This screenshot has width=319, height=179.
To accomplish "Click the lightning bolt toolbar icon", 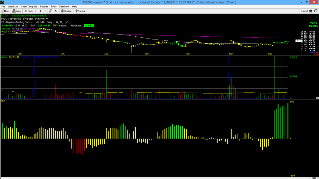I will coord(50,11).
